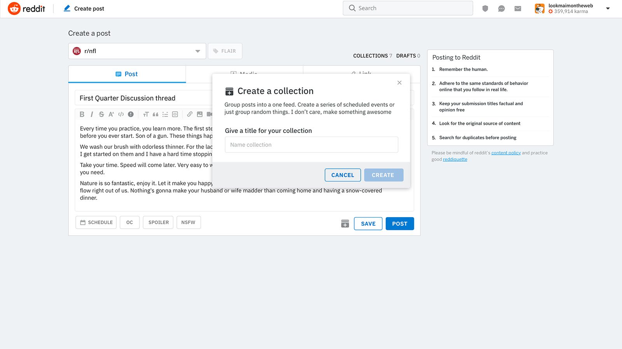
Task: Toggle superscript formatting
Action: (x=111, y=114)
